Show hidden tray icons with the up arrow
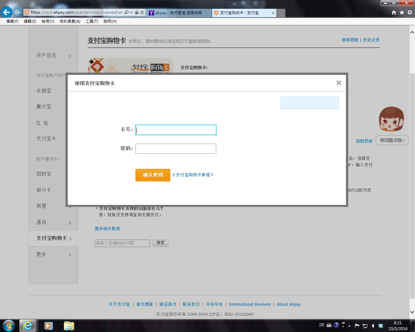The image size is (415, 332). click(x=349, y=326)
